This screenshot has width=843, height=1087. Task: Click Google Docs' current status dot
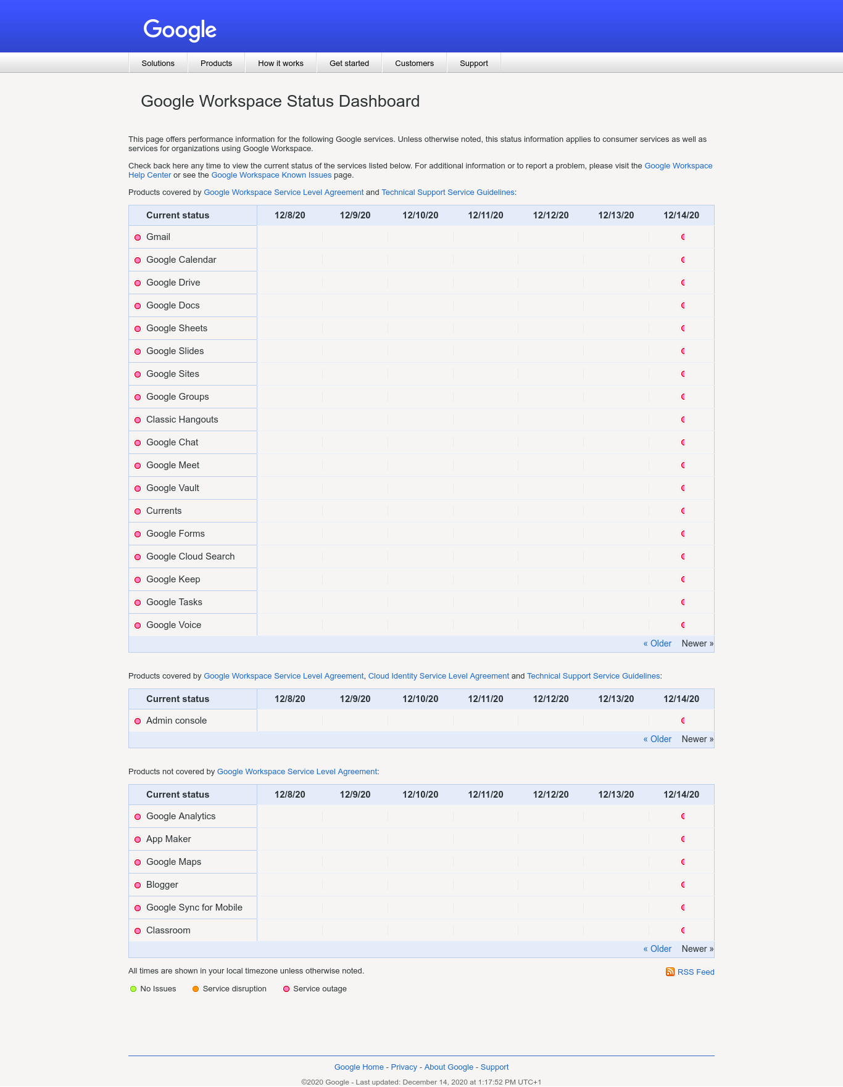(138, 306)
